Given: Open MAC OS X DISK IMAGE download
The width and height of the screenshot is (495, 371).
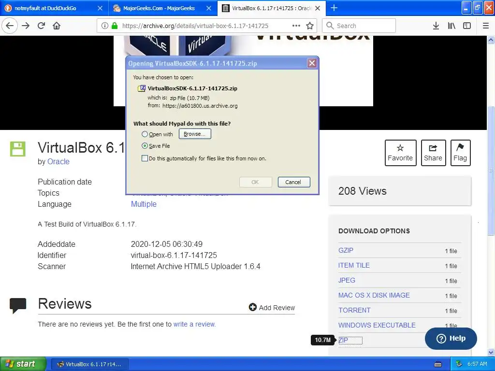Looking at the screenshot, I should [374, 295].
